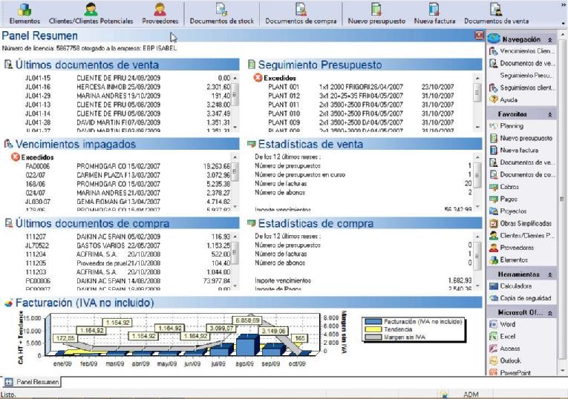568x399 pixels.
Task: Start Copia de seguridad in the sidebar
Action: click(525, 297)
